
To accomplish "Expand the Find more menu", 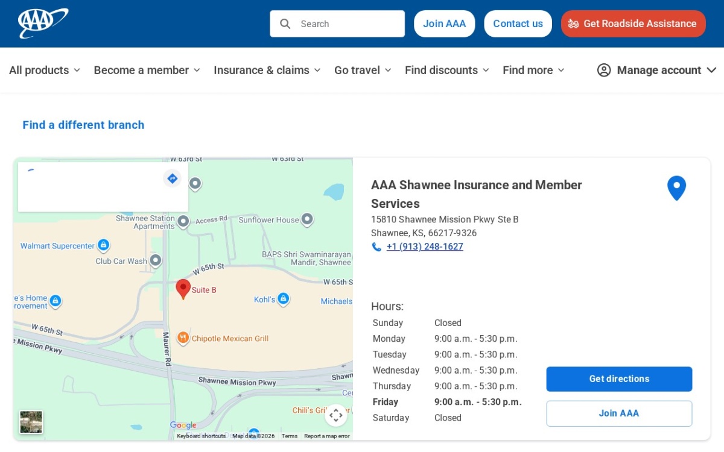I will (534, 70).
